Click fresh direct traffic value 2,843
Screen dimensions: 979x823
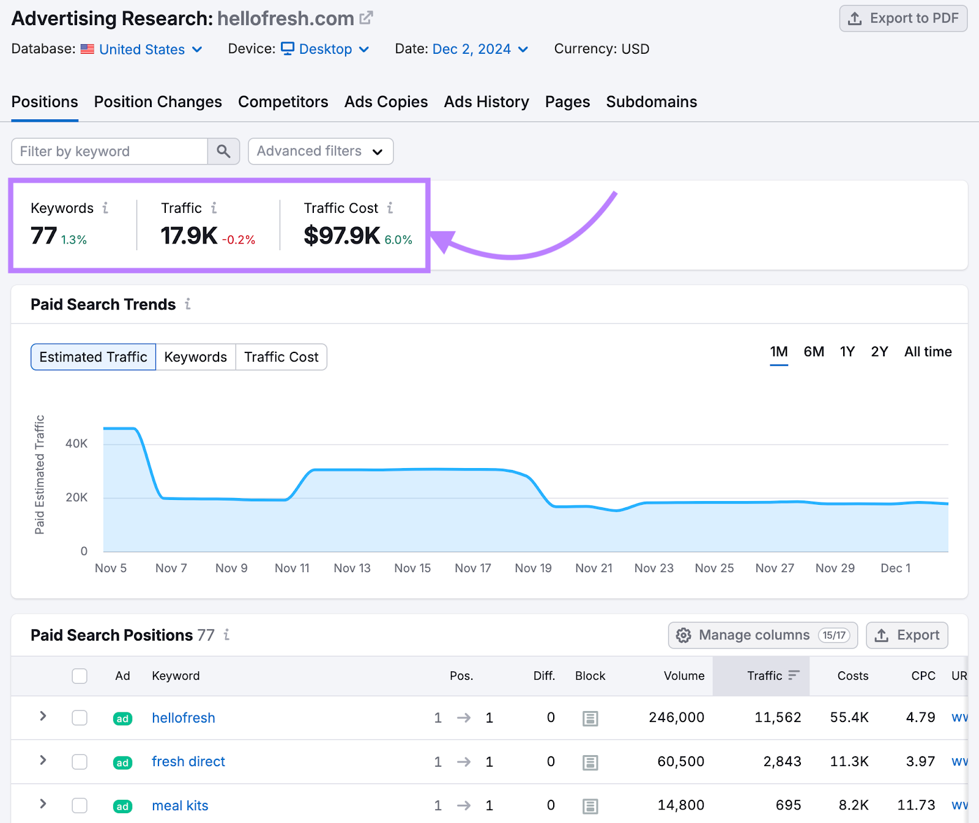(782, 761)
